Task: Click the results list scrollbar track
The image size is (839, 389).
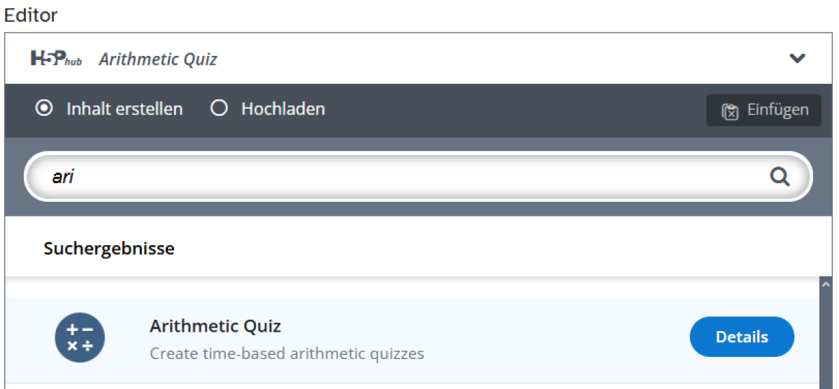Action: (825, 335)
